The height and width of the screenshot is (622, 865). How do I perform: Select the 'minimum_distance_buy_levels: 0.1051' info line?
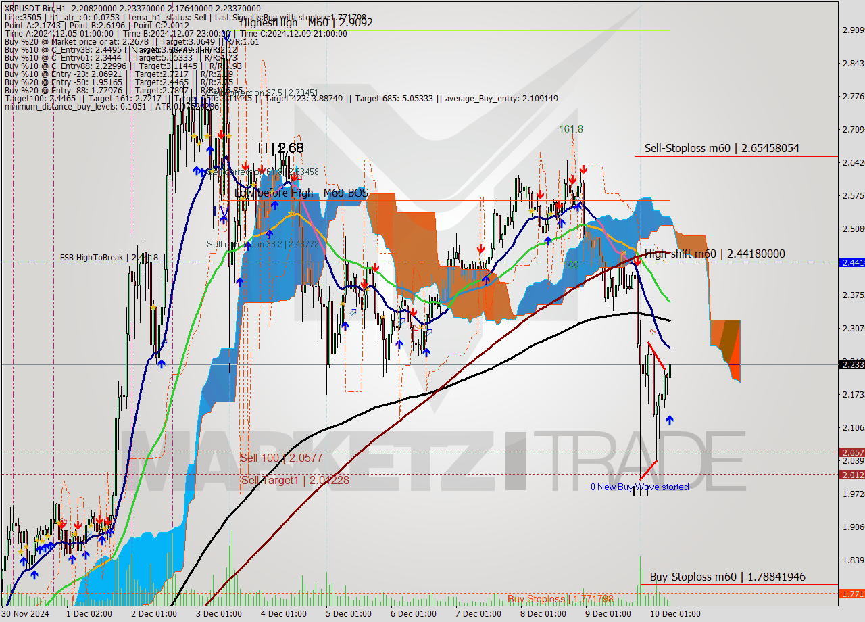[112, 106]
